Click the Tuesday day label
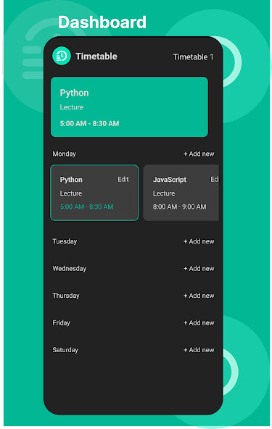Viewport: 272px width, 429px height. click(65, 241)
